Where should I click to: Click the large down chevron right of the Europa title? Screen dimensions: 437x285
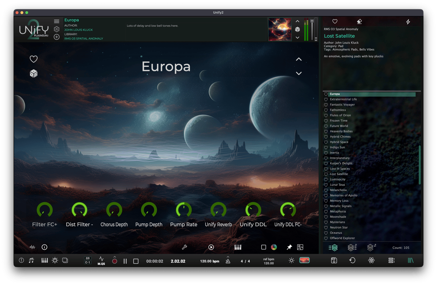tap(299, 73)
